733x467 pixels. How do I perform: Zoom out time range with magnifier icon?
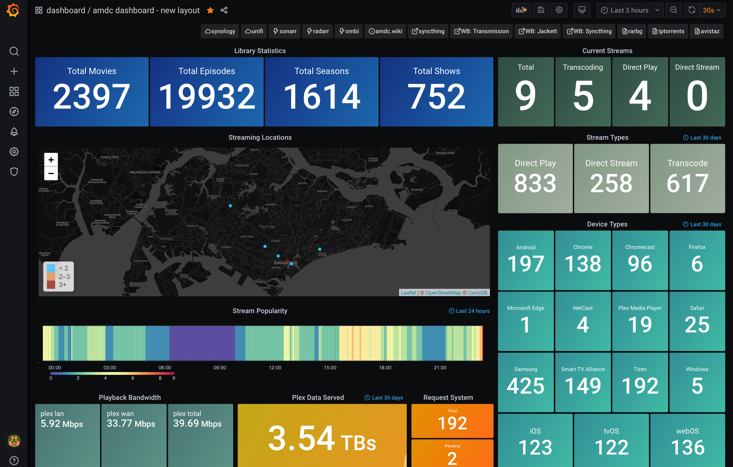click(674, 10)
